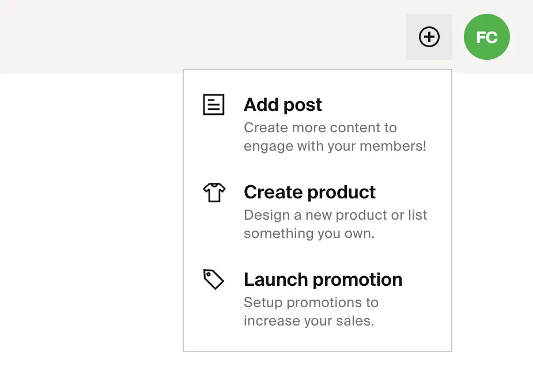533x383 pixels.
Task: Click the description under Create product
Action: 335,224
